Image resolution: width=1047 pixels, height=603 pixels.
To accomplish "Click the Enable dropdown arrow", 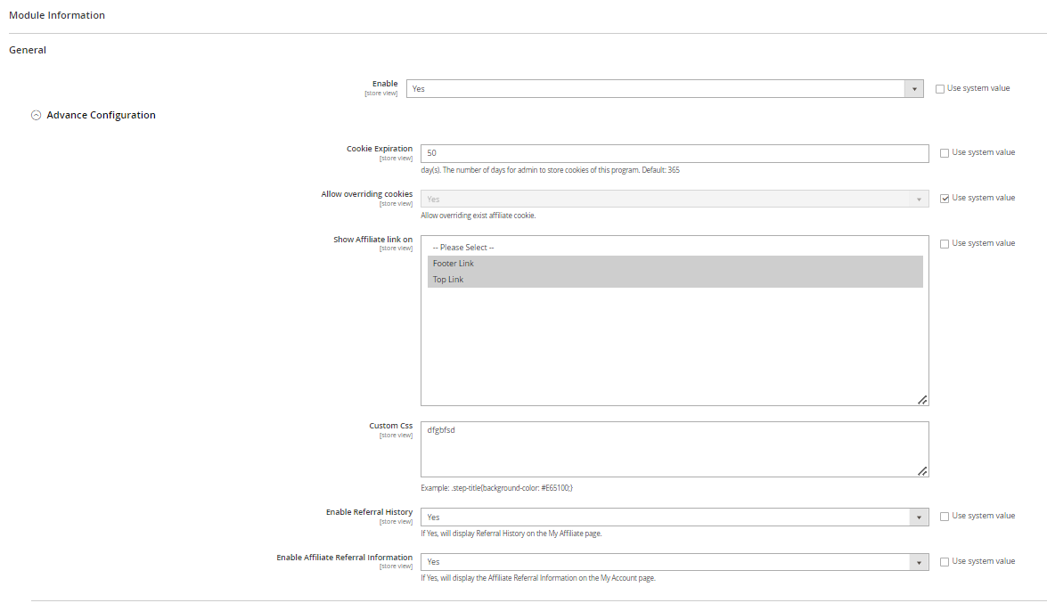I will (913, 89).
